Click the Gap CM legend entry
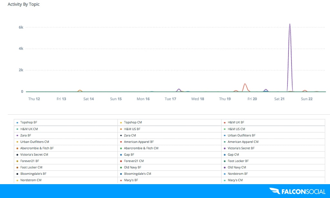Viewport: 330px width, 198px height. [233, 155]
